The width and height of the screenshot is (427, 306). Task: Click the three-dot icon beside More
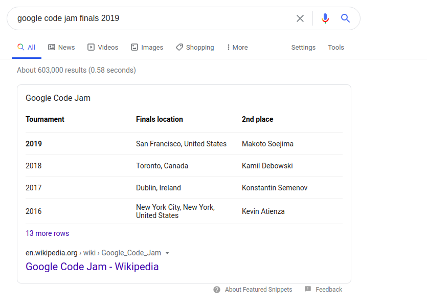point(228,47)
